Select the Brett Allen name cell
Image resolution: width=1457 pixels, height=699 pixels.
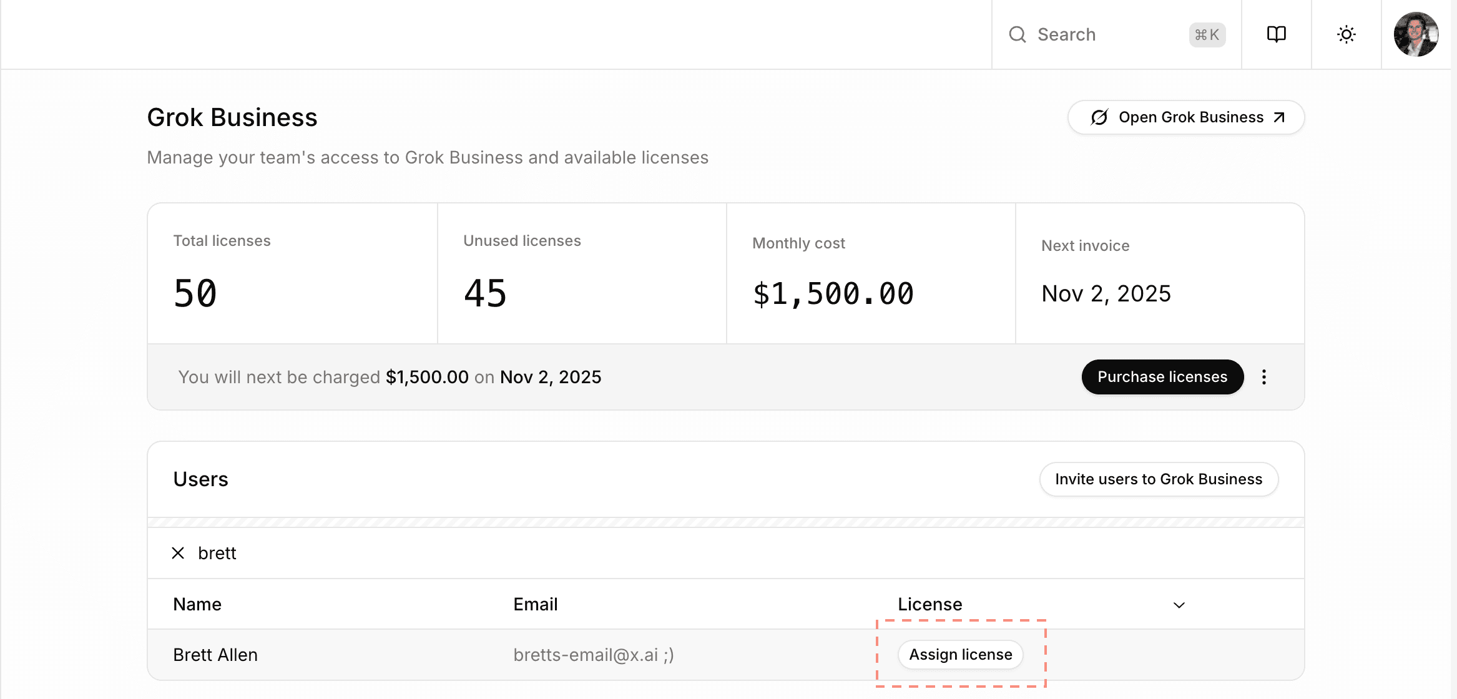point(215,655)
